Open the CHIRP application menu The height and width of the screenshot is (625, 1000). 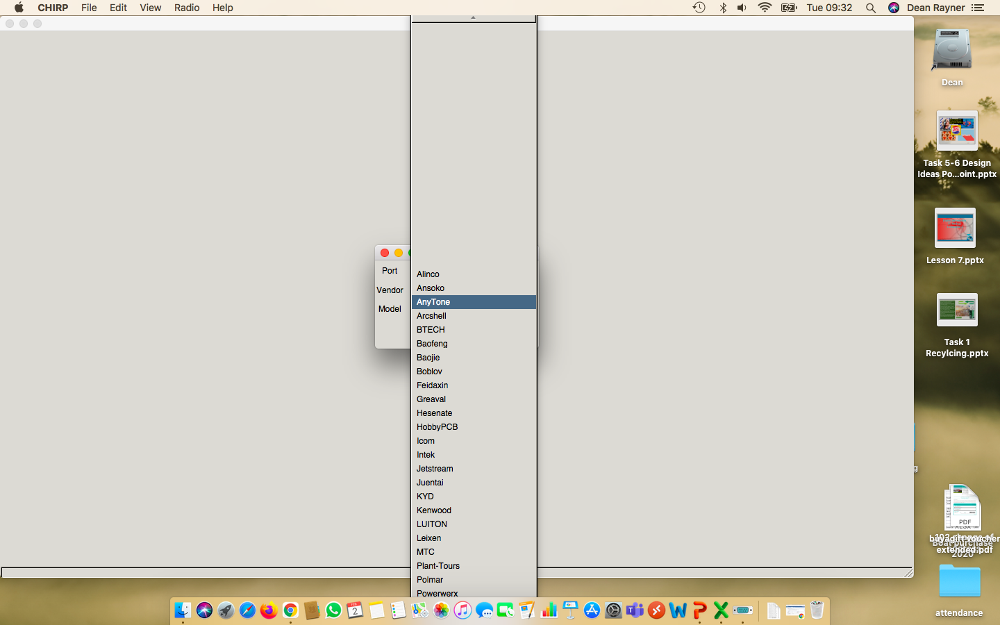53,8
